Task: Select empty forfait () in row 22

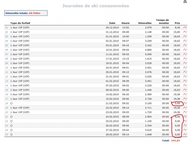Action: (11, 121)
